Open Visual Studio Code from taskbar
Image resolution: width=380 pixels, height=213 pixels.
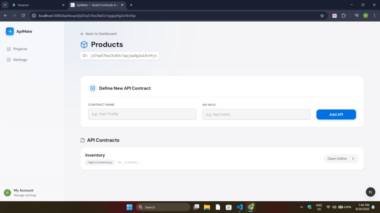tap(240, 207)
